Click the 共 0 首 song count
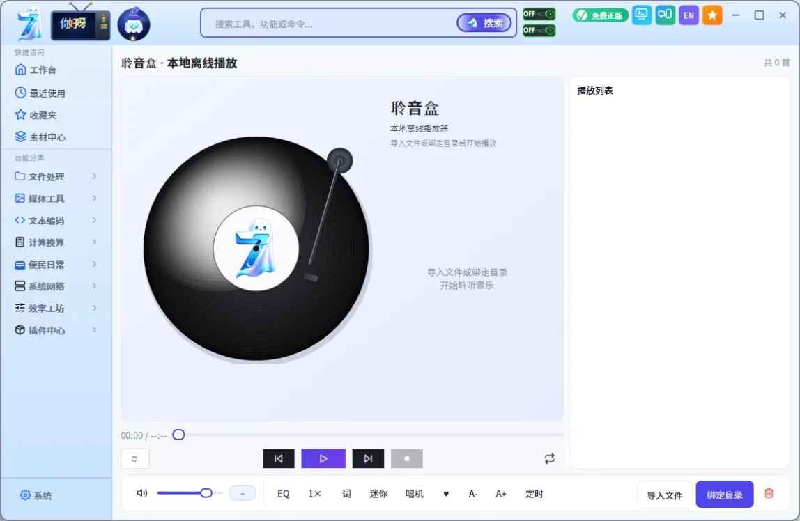Viewport: 800px width, 521px height. coord(776,63)
